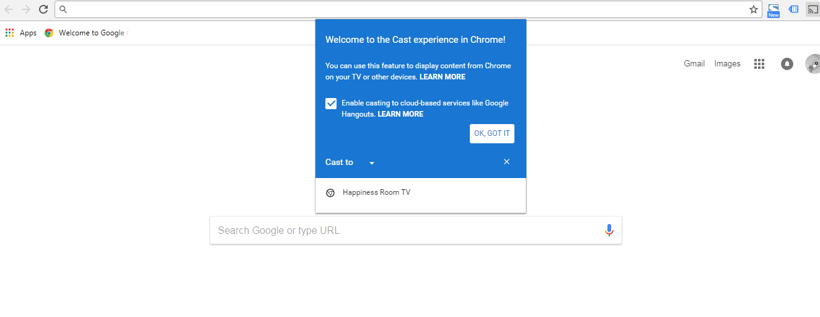Click the Chrome icon beside Happiness Room TV
This screenshot has width=820, height=317.
click(330, 193)
